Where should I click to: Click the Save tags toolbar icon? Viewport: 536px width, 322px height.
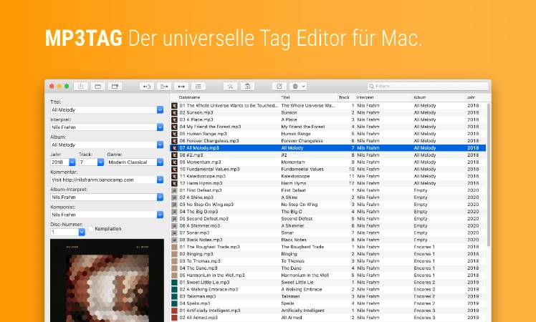(81, 87)
